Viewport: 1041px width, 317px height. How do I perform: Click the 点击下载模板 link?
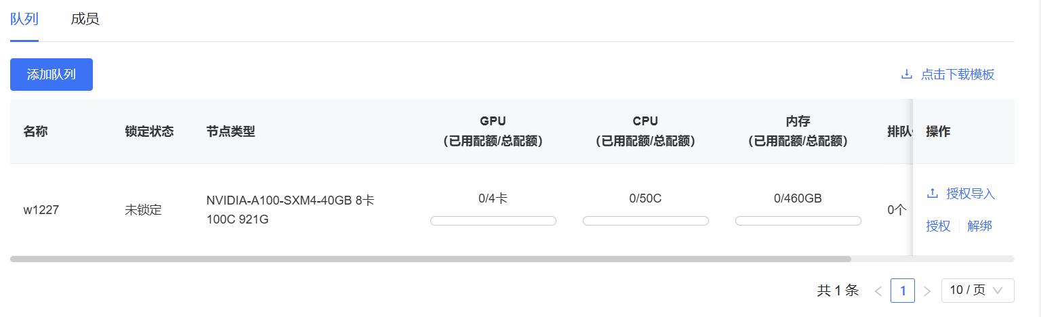tap(958, 75)
